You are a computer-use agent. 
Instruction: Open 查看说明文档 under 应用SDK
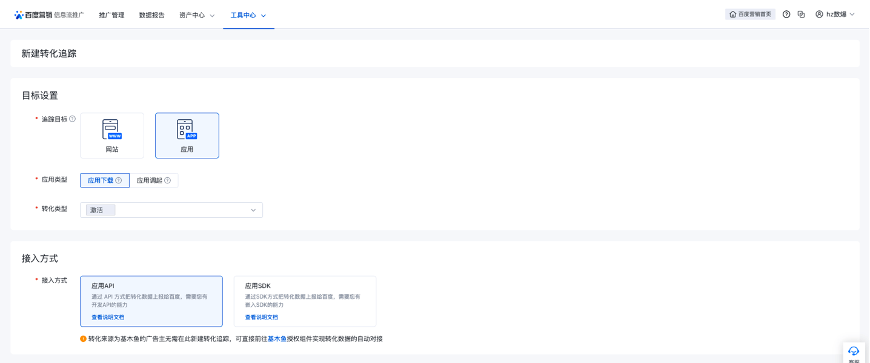(x=261, y=317)
